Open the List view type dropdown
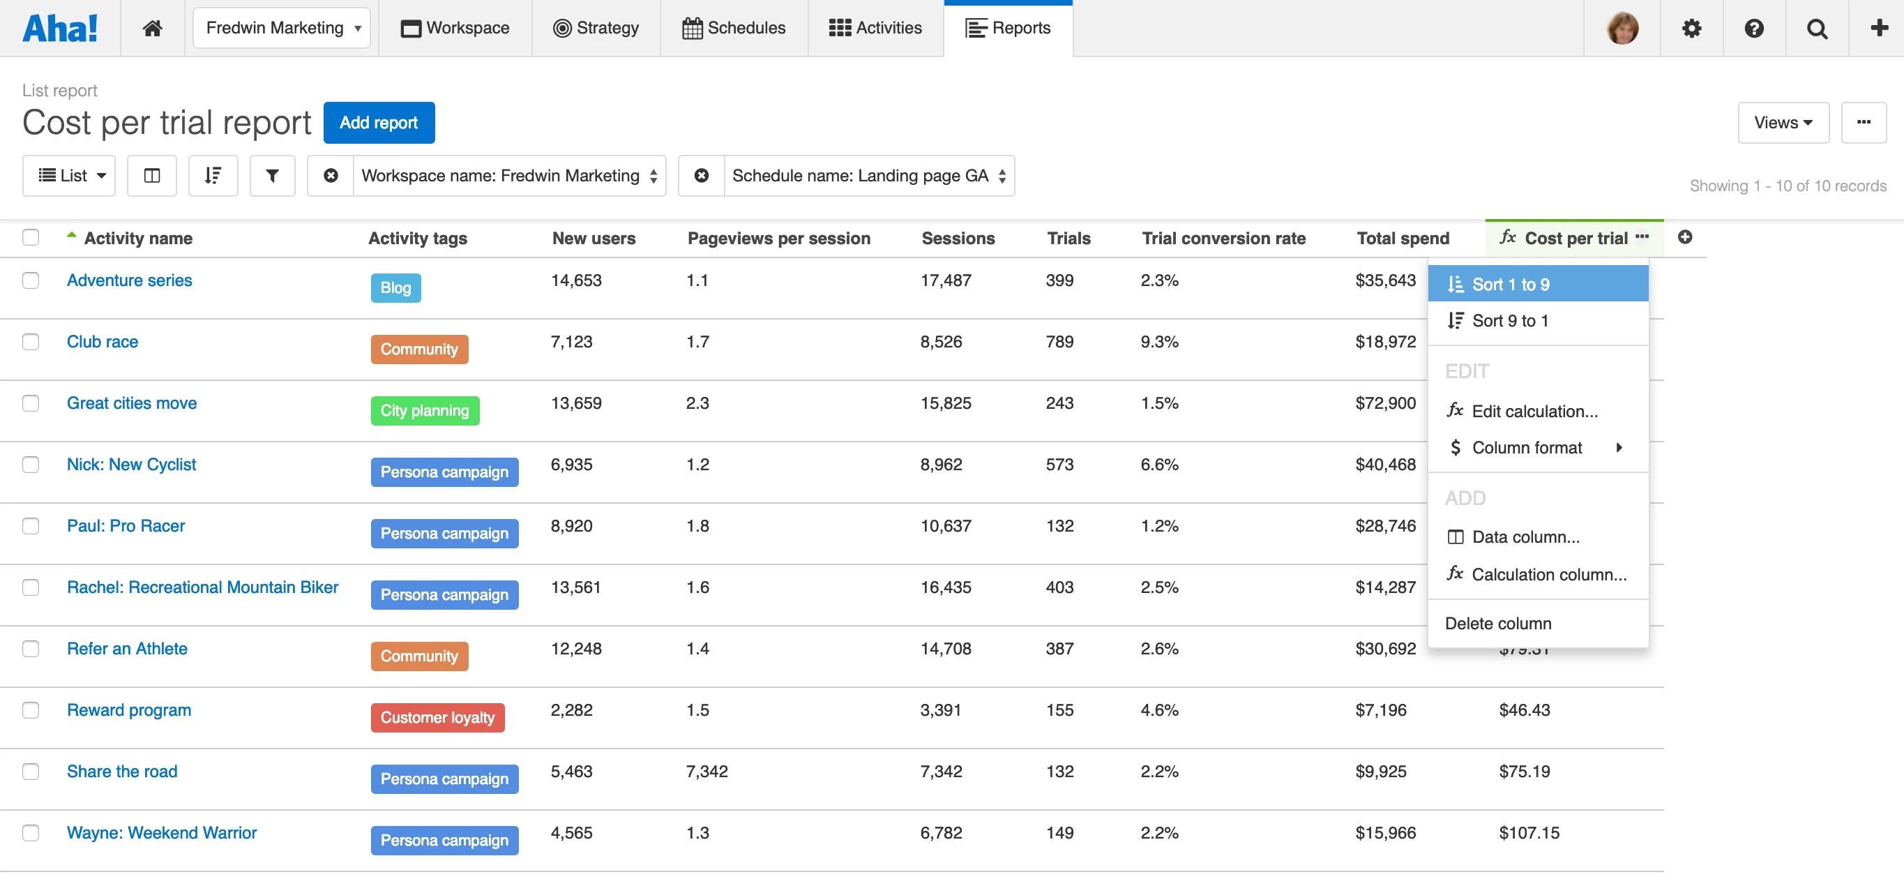The image size is (1904, 886). (x=70, y=175)
